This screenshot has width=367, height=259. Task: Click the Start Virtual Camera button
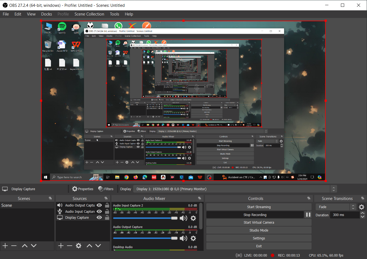pyautogui.click(x=259, y=223)
